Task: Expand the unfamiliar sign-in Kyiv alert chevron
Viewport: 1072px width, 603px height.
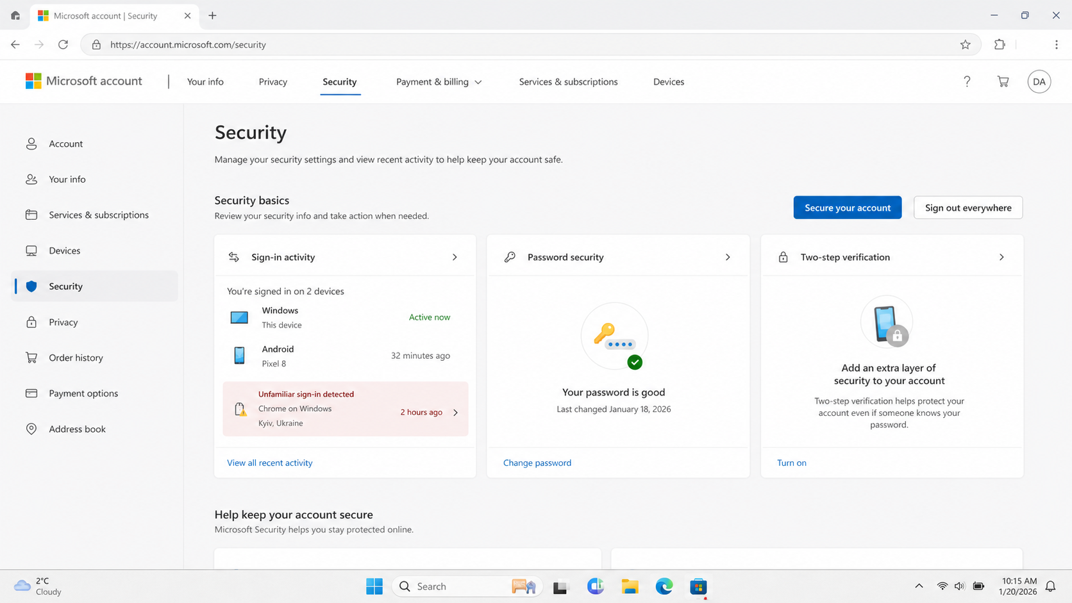Action: (x=455, y=413)
